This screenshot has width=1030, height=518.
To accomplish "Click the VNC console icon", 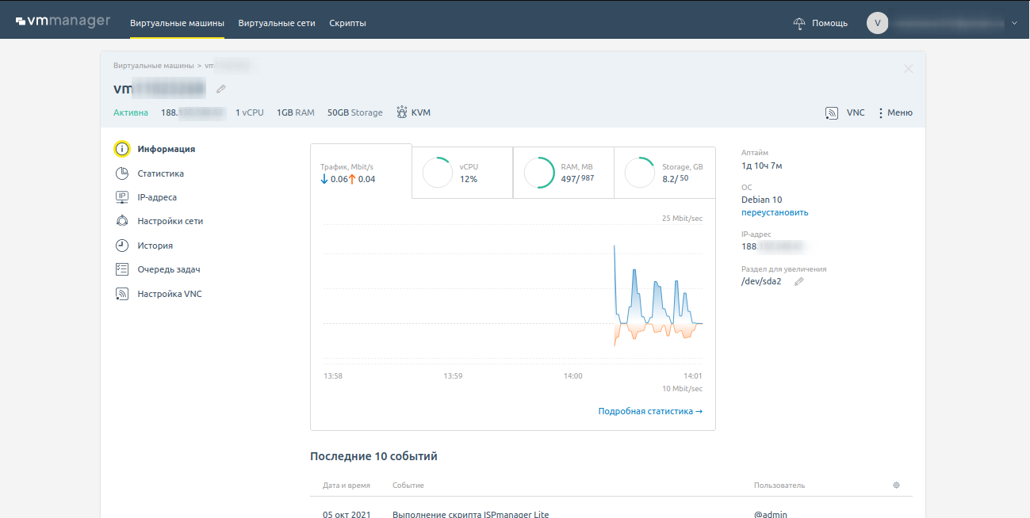I will [832, 113].
